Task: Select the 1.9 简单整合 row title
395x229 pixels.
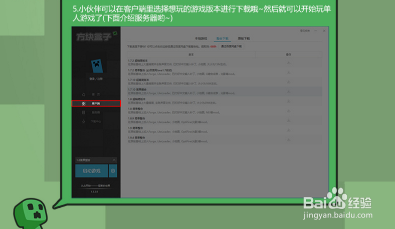Action: coord(135,128)
